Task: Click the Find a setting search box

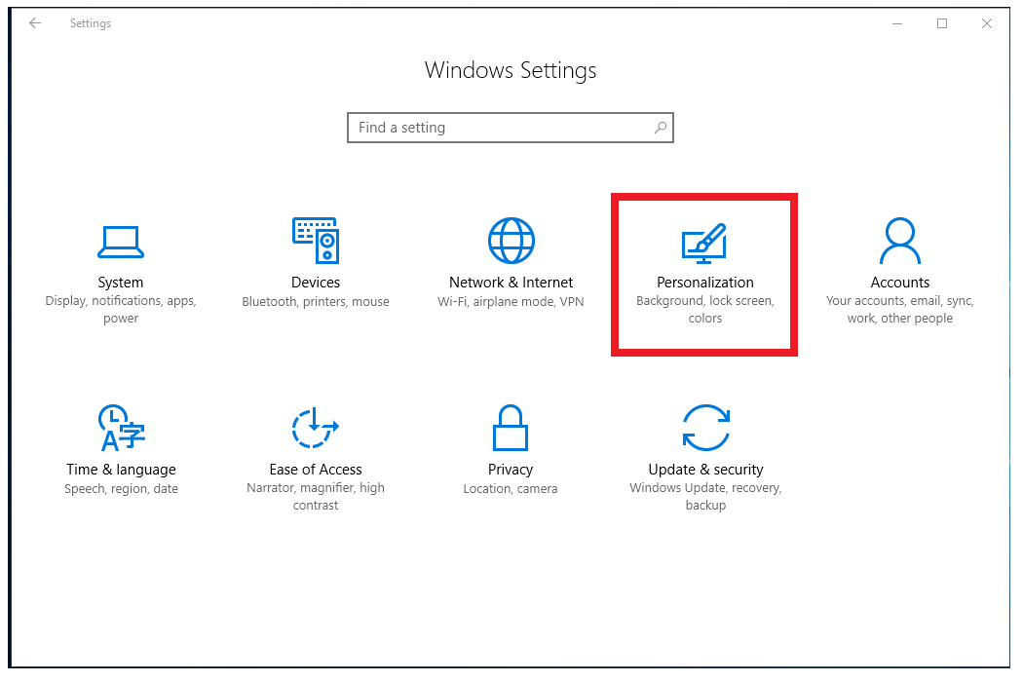Action: coord(511,128)
